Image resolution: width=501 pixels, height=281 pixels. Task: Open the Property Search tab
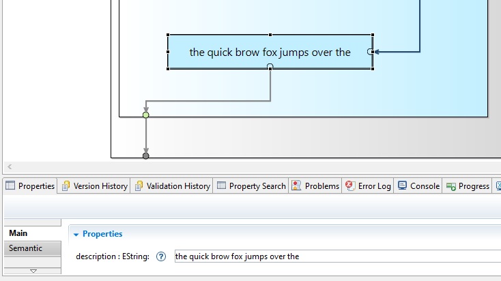coord(251,186)
